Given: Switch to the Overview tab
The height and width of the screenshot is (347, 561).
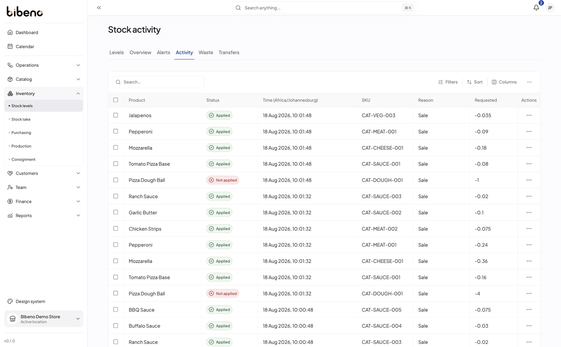Looking at the screenshot, I should point(140,52).
